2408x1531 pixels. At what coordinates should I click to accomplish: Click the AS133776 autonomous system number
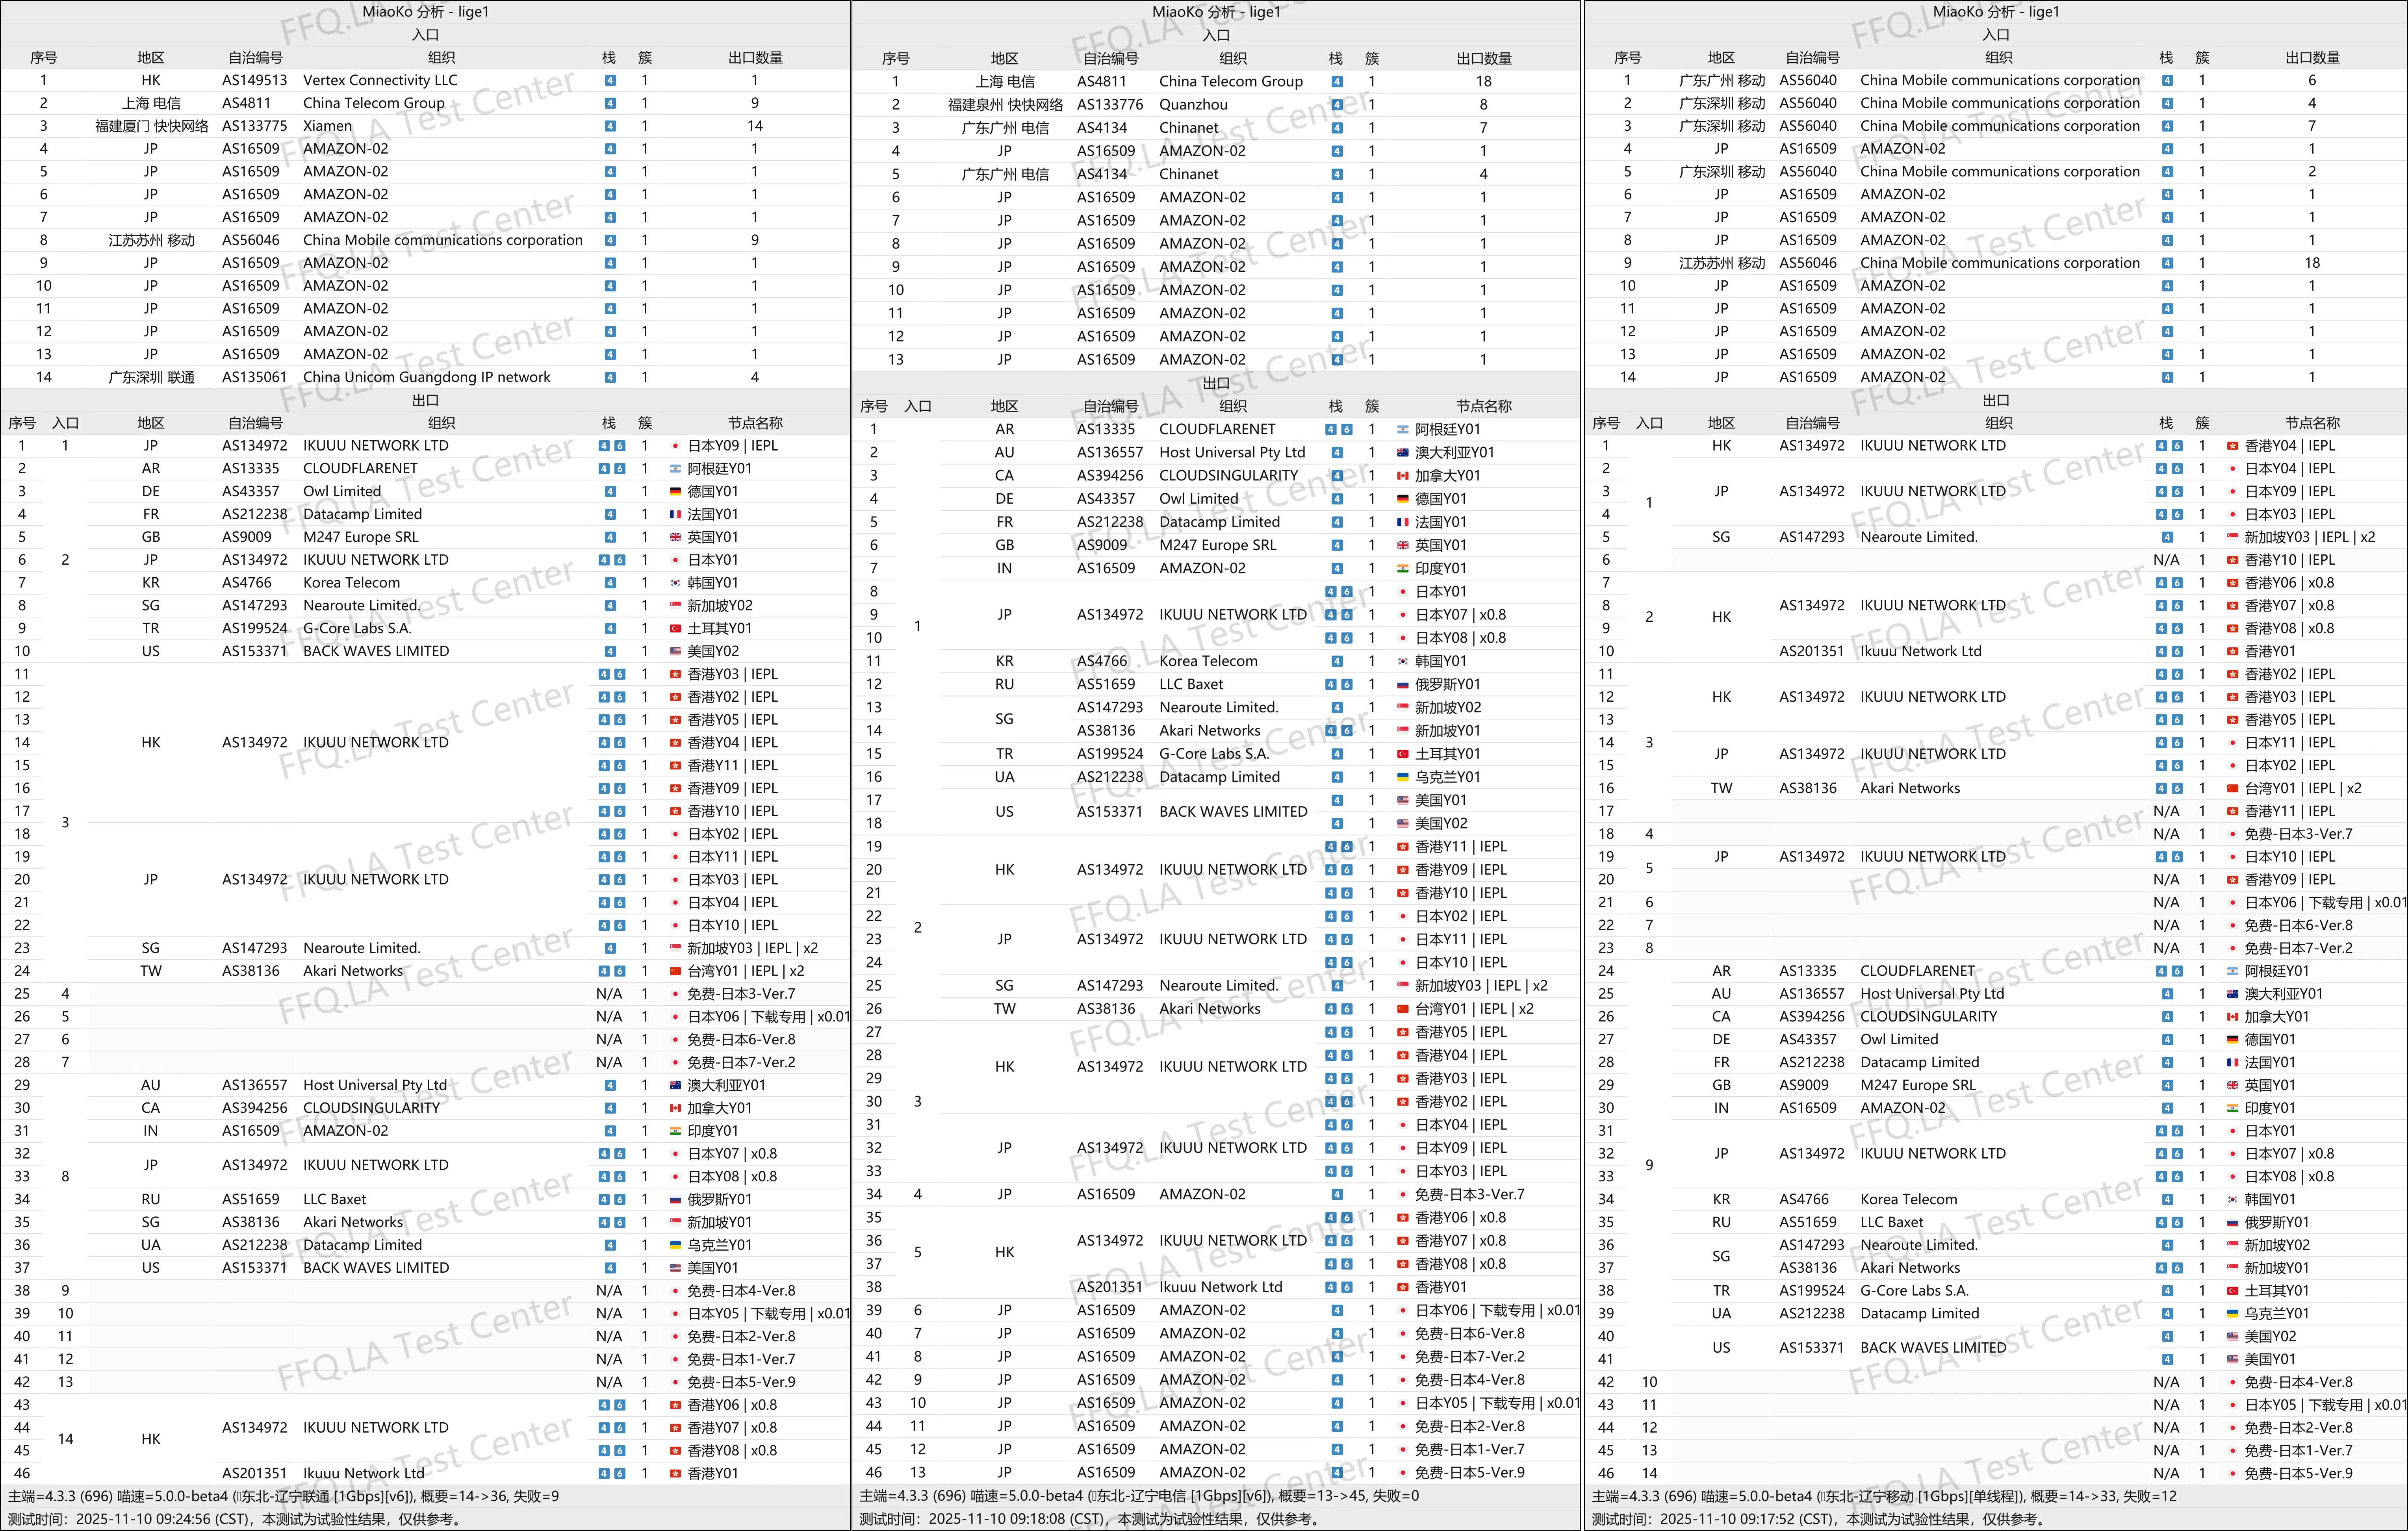(1109, 104)
